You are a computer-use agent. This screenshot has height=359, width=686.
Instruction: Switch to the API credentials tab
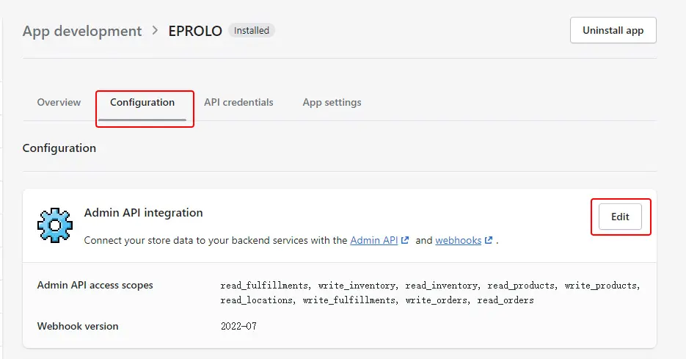tap(238, 103)
